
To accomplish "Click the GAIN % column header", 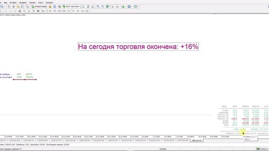I will click(x=256, y=106).
